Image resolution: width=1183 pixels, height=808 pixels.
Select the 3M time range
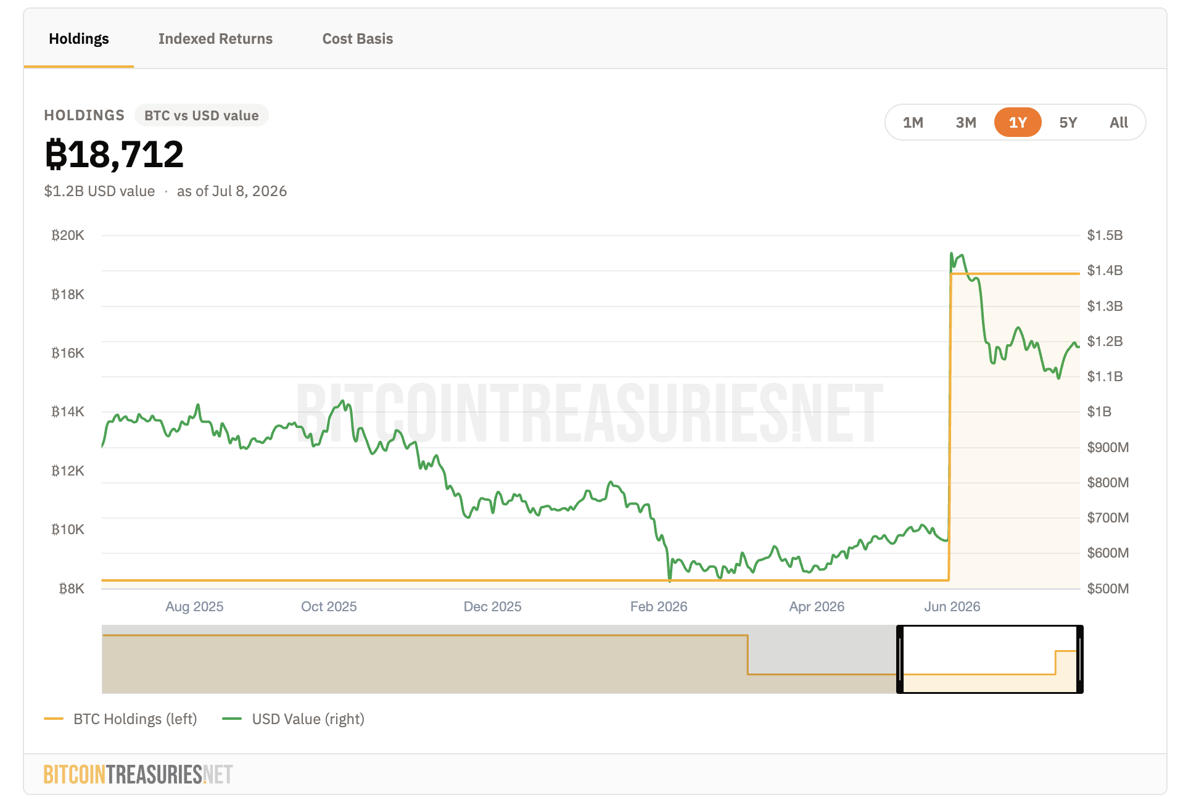pos(966,122)
